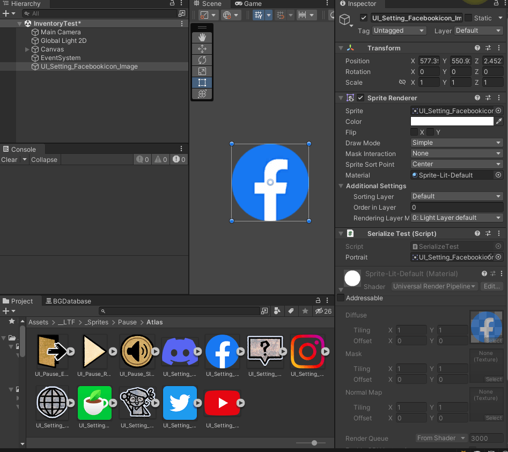The image size is (508, 452).
Task: Click the Sprite field object picker
Action: click(498, 111)
